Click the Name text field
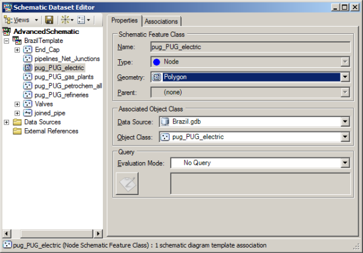Image resolution: width=363 pixels, height=253 pixels. (x=249, y=46)
